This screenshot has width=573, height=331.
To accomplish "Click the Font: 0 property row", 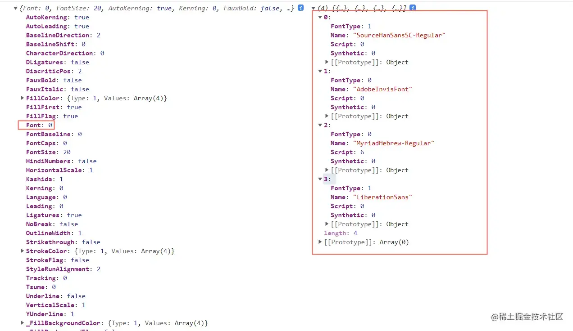I will (x=39, y=125).
